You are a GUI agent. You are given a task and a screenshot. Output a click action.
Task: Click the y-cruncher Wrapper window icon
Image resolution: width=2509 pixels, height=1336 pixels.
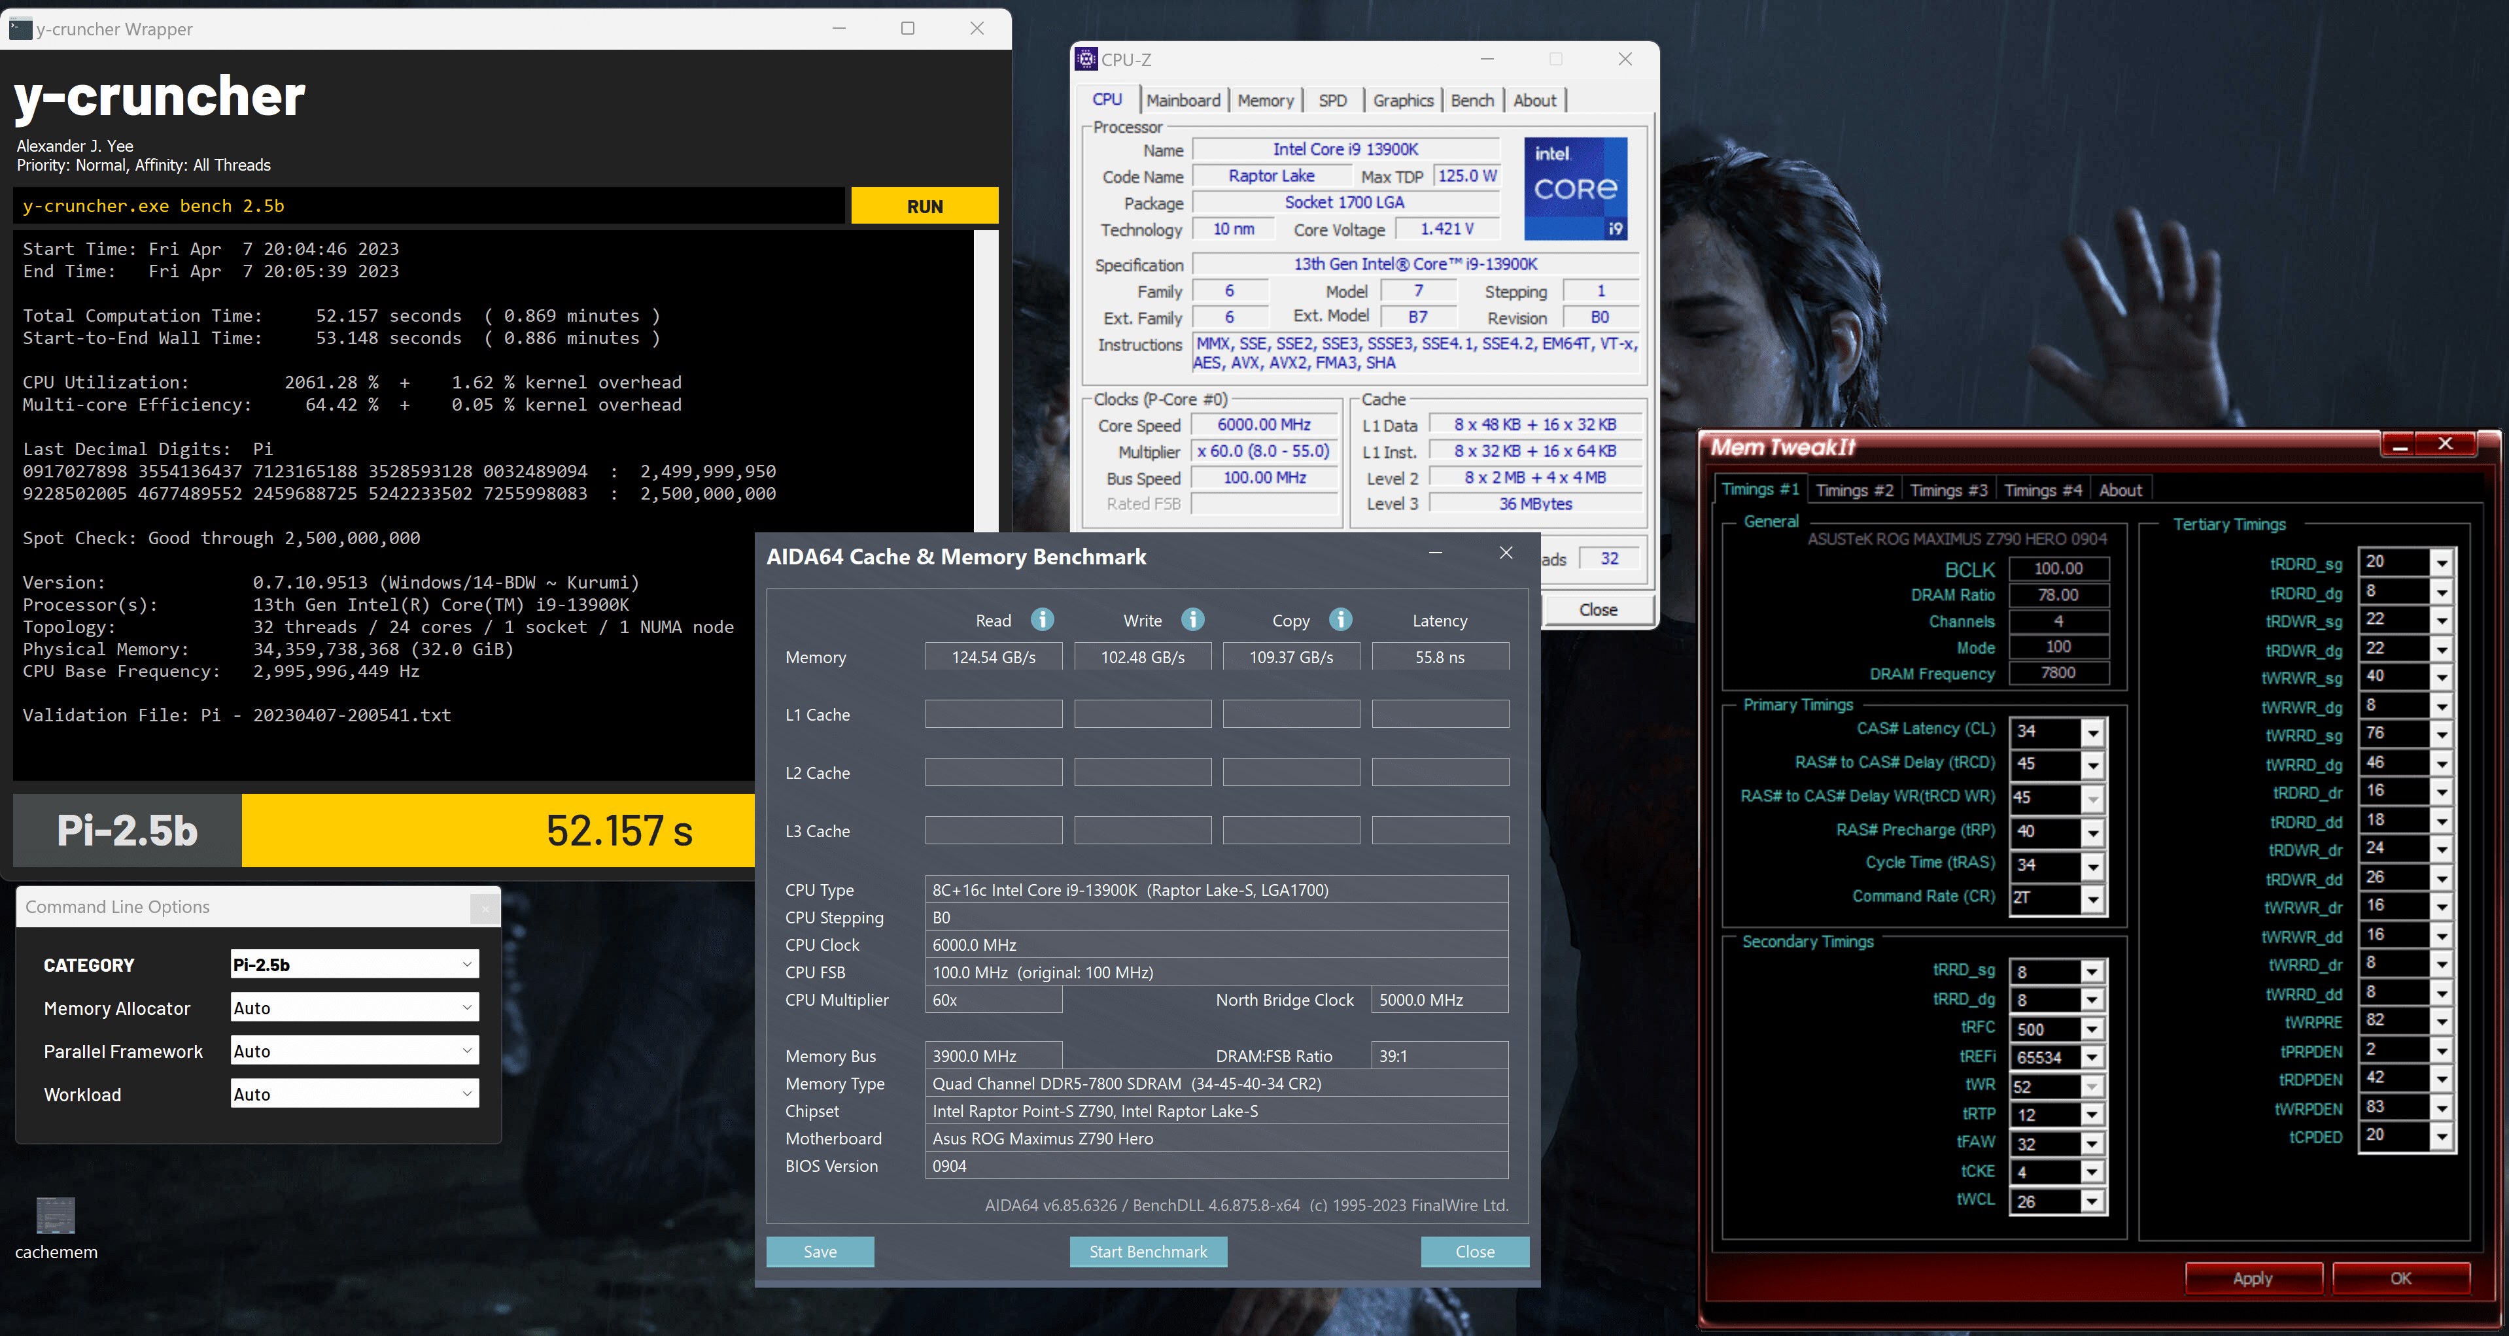pyautogui.click(x=20, y=29)
